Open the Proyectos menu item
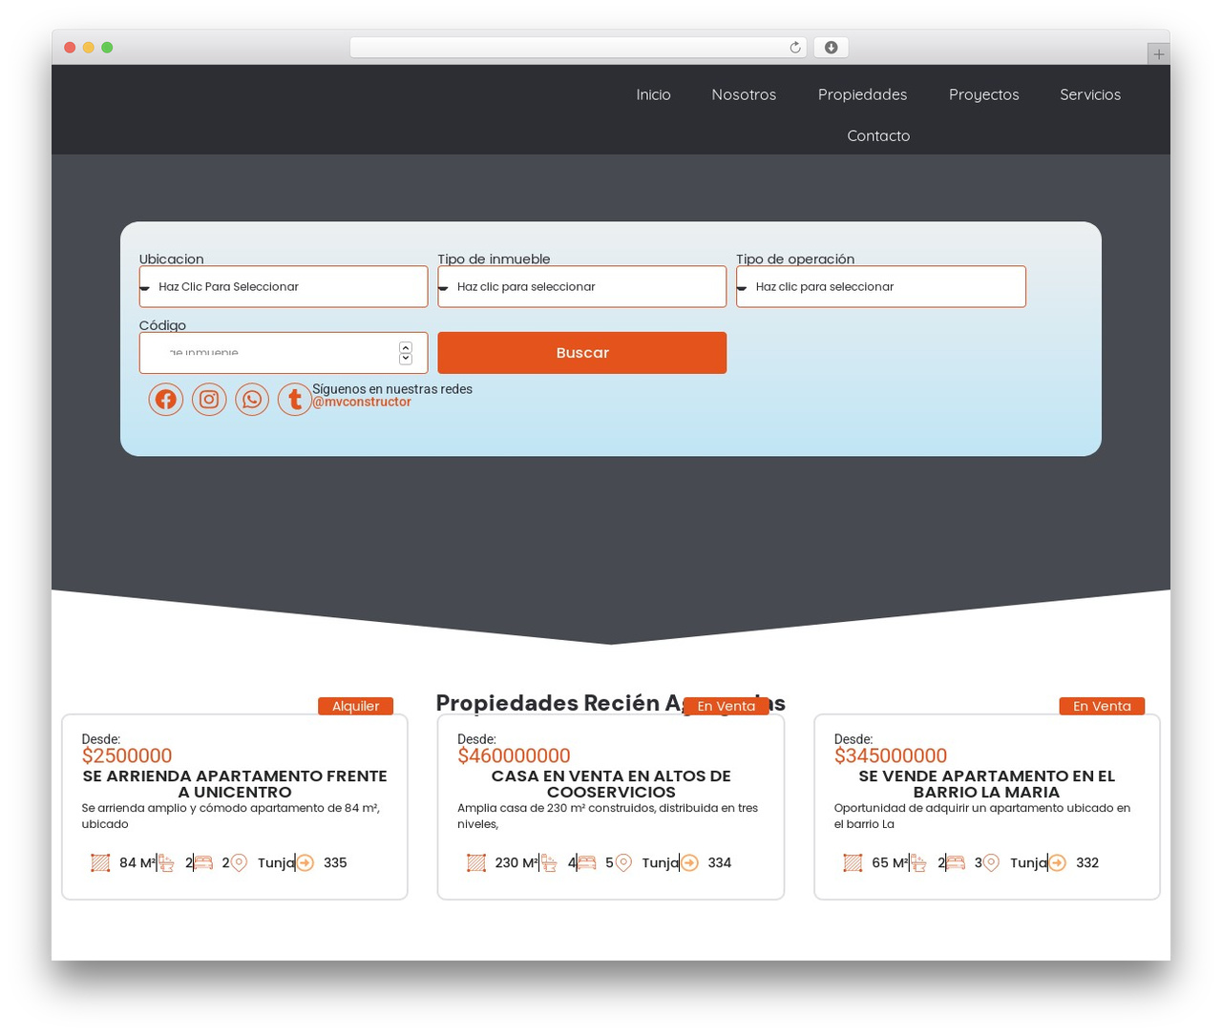Screen dimensions: 1222x1034 pos(983,94)
